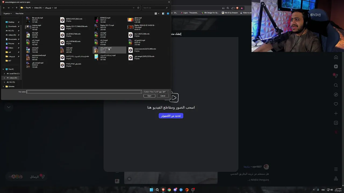
Task: Open the Custom Files type dropdown
Action: tap(156, 92)
